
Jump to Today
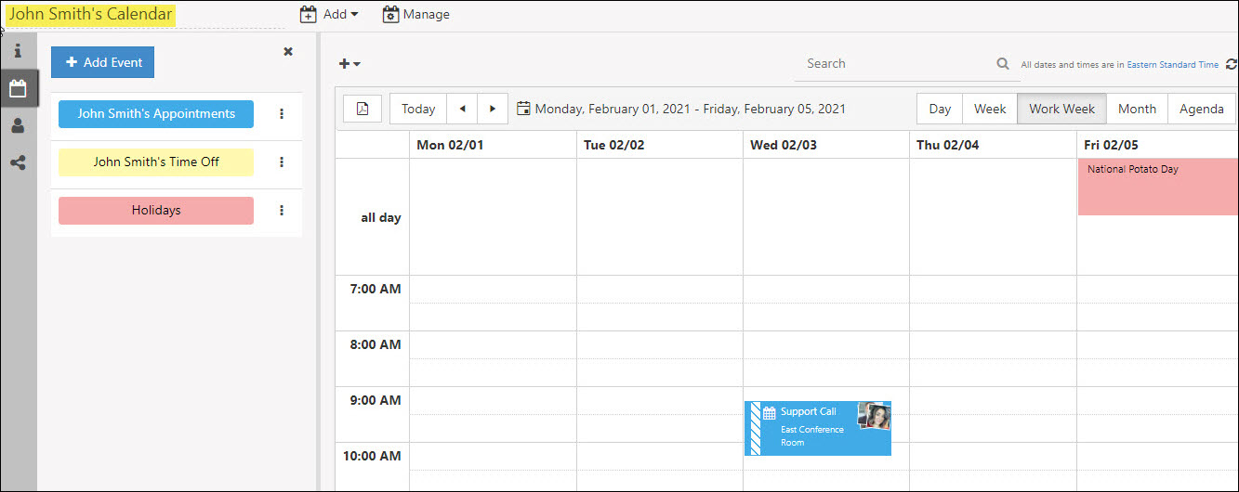[x=418, y=109]
